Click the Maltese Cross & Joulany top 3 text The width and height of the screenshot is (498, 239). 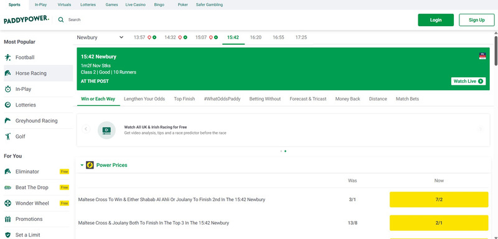[153, 223]
